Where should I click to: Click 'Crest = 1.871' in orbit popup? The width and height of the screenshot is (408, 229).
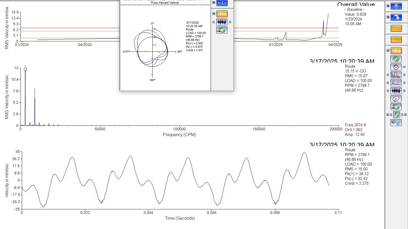click(x=194, y=50)
